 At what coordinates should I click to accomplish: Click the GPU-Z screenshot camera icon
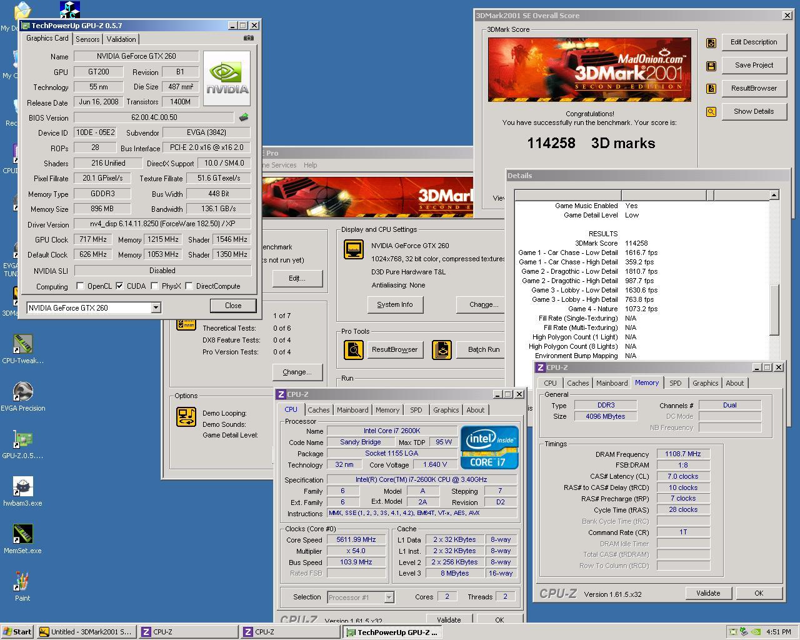[249, 38]
